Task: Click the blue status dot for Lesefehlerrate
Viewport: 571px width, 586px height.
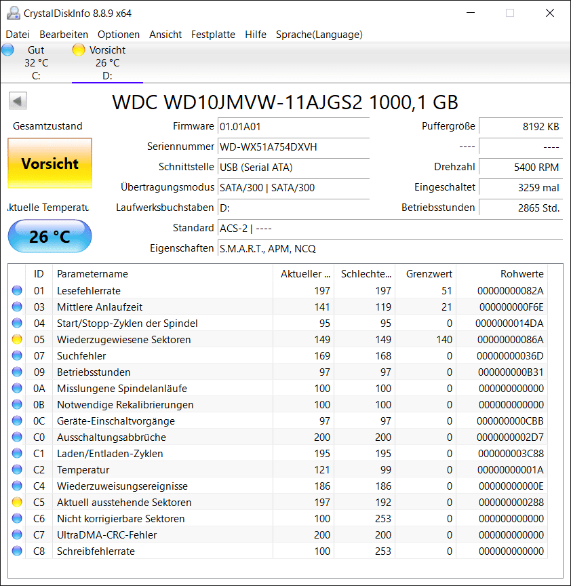Action: pos(17,290)
